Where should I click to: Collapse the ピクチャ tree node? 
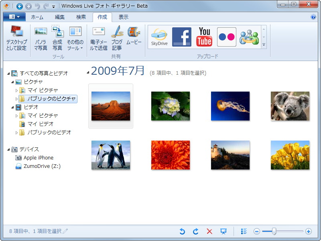click(12, 82)
